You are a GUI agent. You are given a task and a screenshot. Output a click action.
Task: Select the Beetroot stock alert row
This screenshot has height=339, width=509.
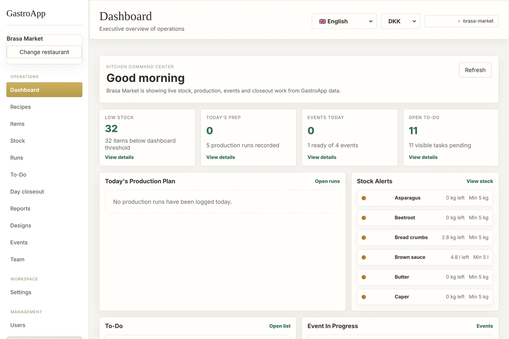[425, 218]
